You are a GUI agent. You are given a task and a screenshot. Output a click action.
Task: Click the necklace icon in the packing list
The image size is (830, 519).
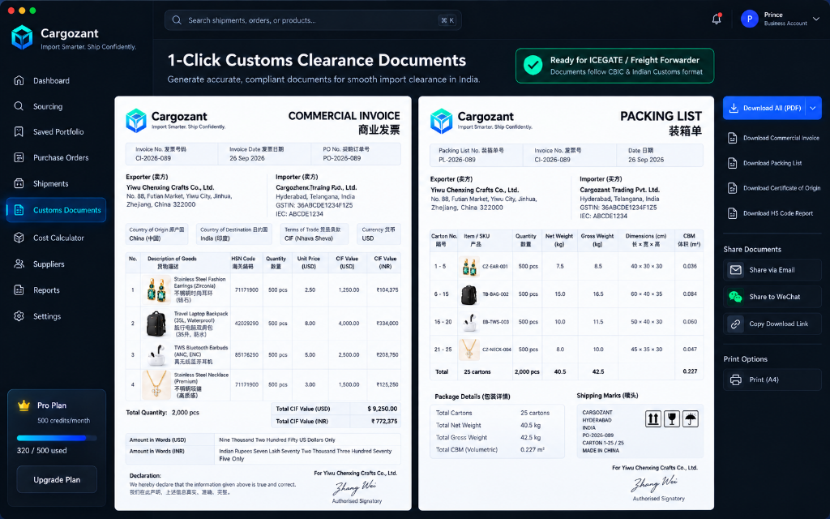click(x=469, y=350)
